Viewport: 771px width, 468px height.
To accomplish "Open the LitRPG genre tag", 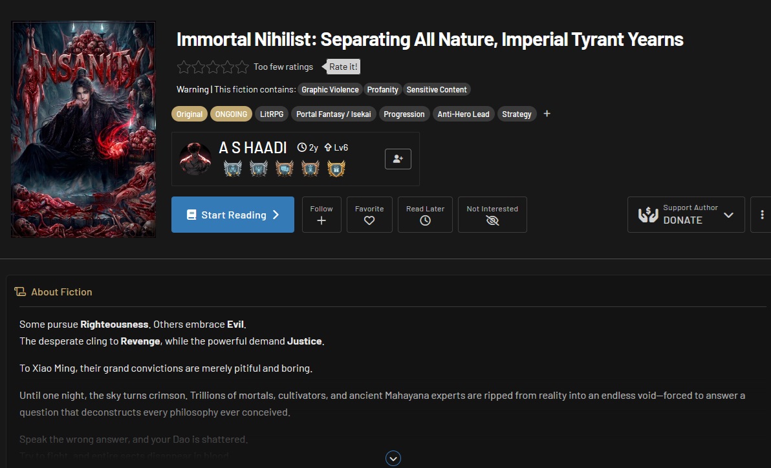I will 272,114.
